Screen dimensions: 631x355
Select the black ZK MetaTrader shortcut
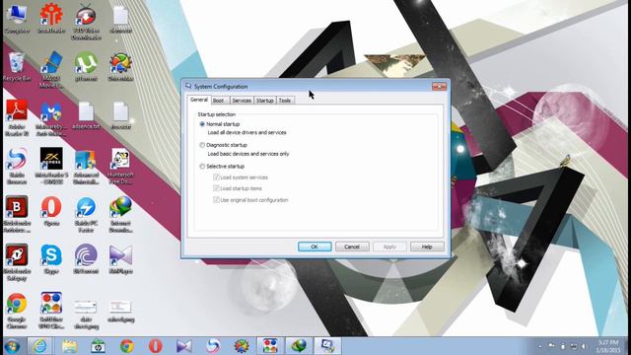coord(51,166)
